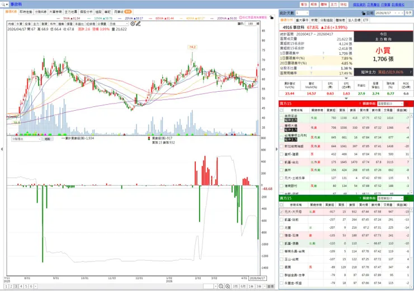
Task: Expand the arrow below the statistics summary block
Action: [x=346, y=78]
